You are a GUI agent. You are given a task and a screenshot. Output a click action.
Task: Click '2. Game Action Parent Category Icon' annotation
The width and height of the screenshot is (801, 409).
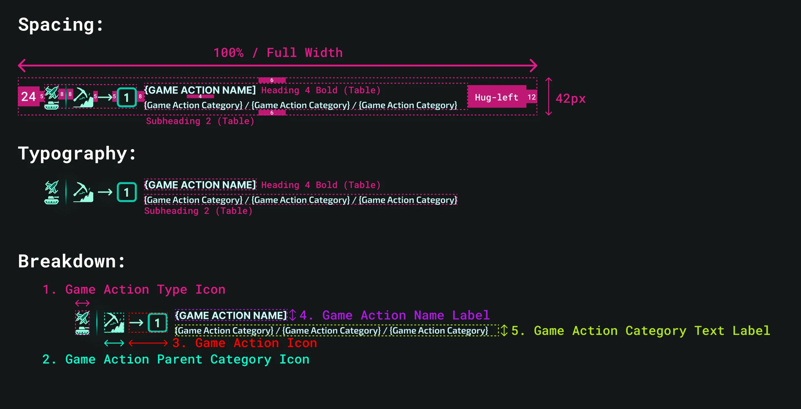pos(176,359)
